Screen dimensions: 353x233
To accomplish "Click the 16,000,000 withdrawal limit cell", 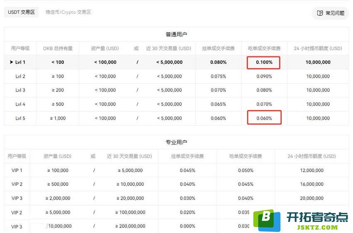I will click(312, 184).
